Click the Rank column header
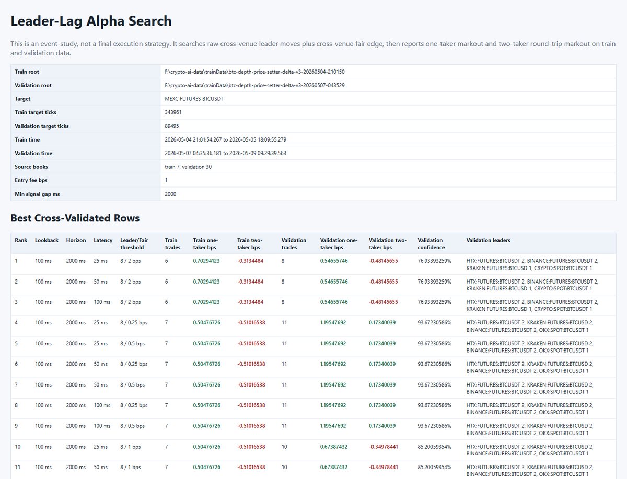The height and width of the screenshot is (479, 627). [20, 240]
